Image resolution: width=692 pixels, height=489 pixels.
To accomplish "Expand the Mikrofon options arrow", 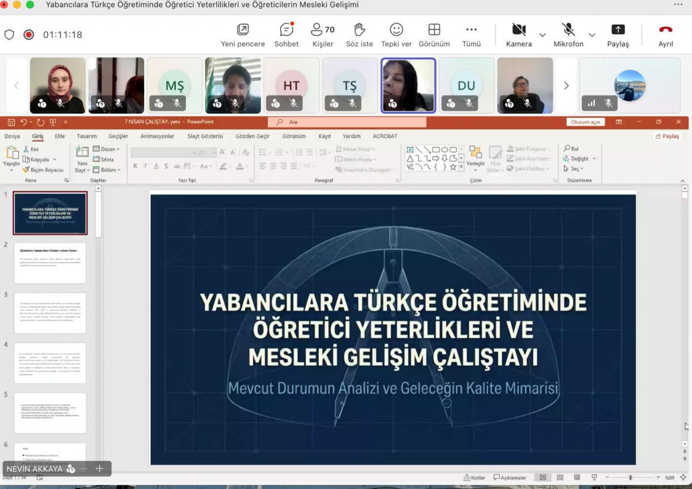I will click(x=592, y=35).
